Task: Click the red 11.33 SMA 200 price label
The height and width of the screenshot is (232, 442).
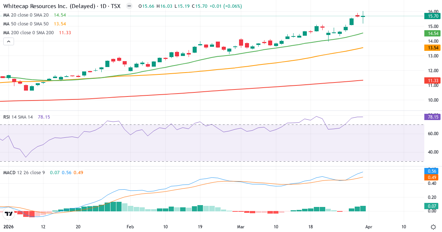Action: pos(432,80)
